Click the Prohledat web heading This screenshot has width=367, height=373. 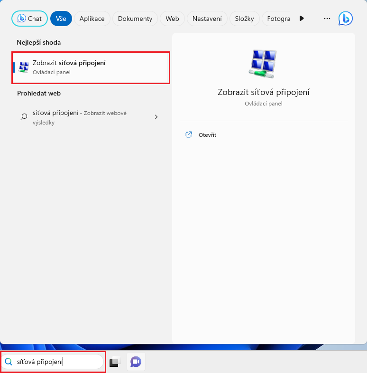click(39, 93)
